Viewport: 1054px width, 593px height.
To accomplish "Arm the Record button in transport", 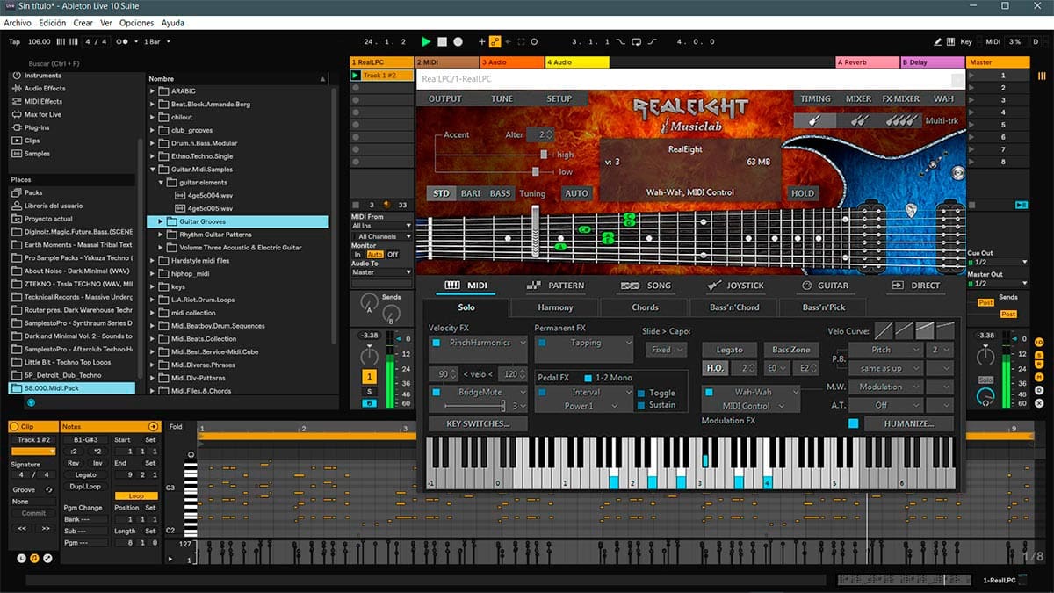I will point(458,41).
